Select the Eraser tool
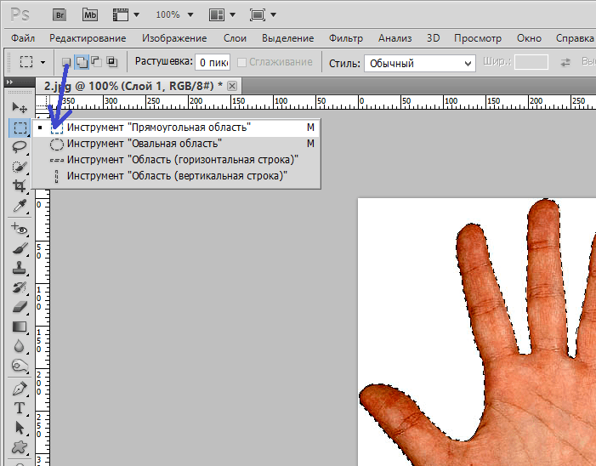596x466 pixels. coord(20,307)
